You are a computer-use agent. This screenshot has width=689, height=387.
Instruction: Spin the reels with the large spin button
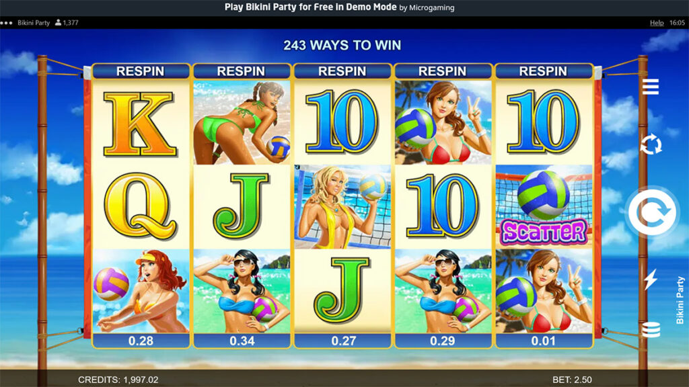pos(651,212)
